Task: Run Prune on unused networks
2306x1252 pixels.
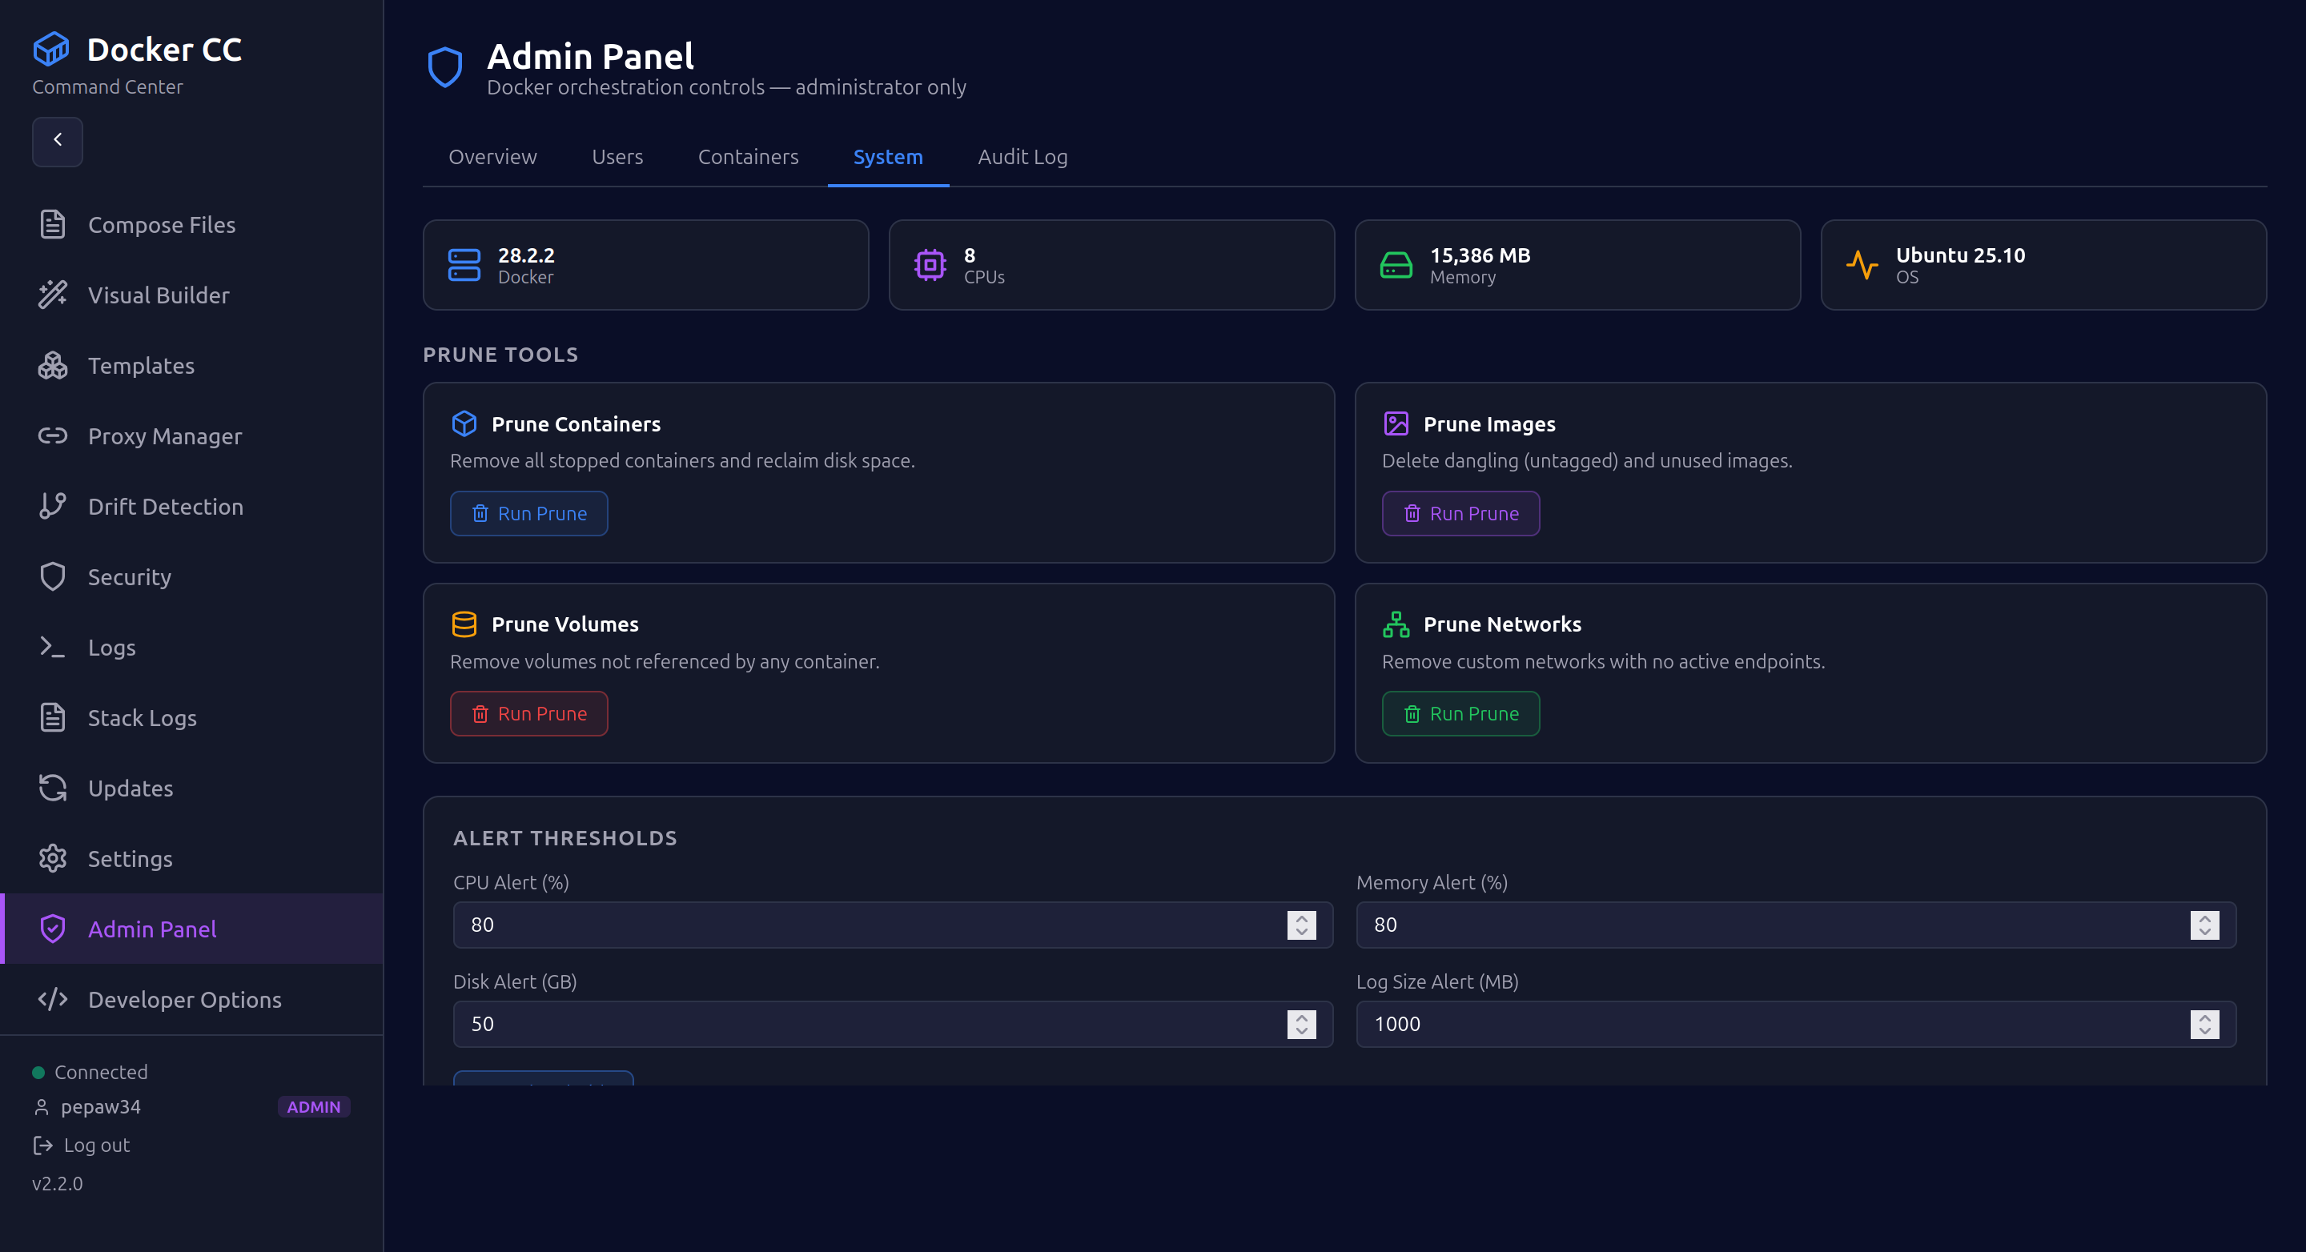Action: [x=1459, y=713]
